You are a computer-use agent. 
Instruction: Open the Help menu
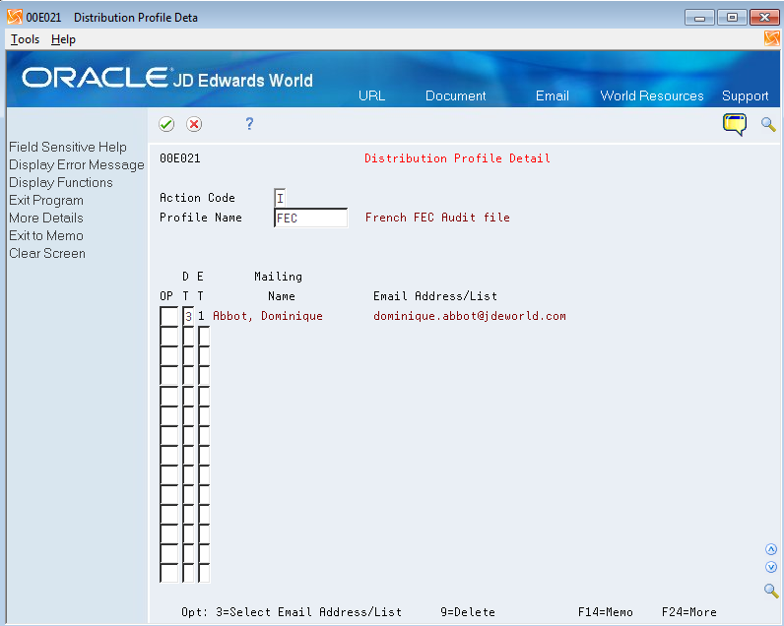63,39
